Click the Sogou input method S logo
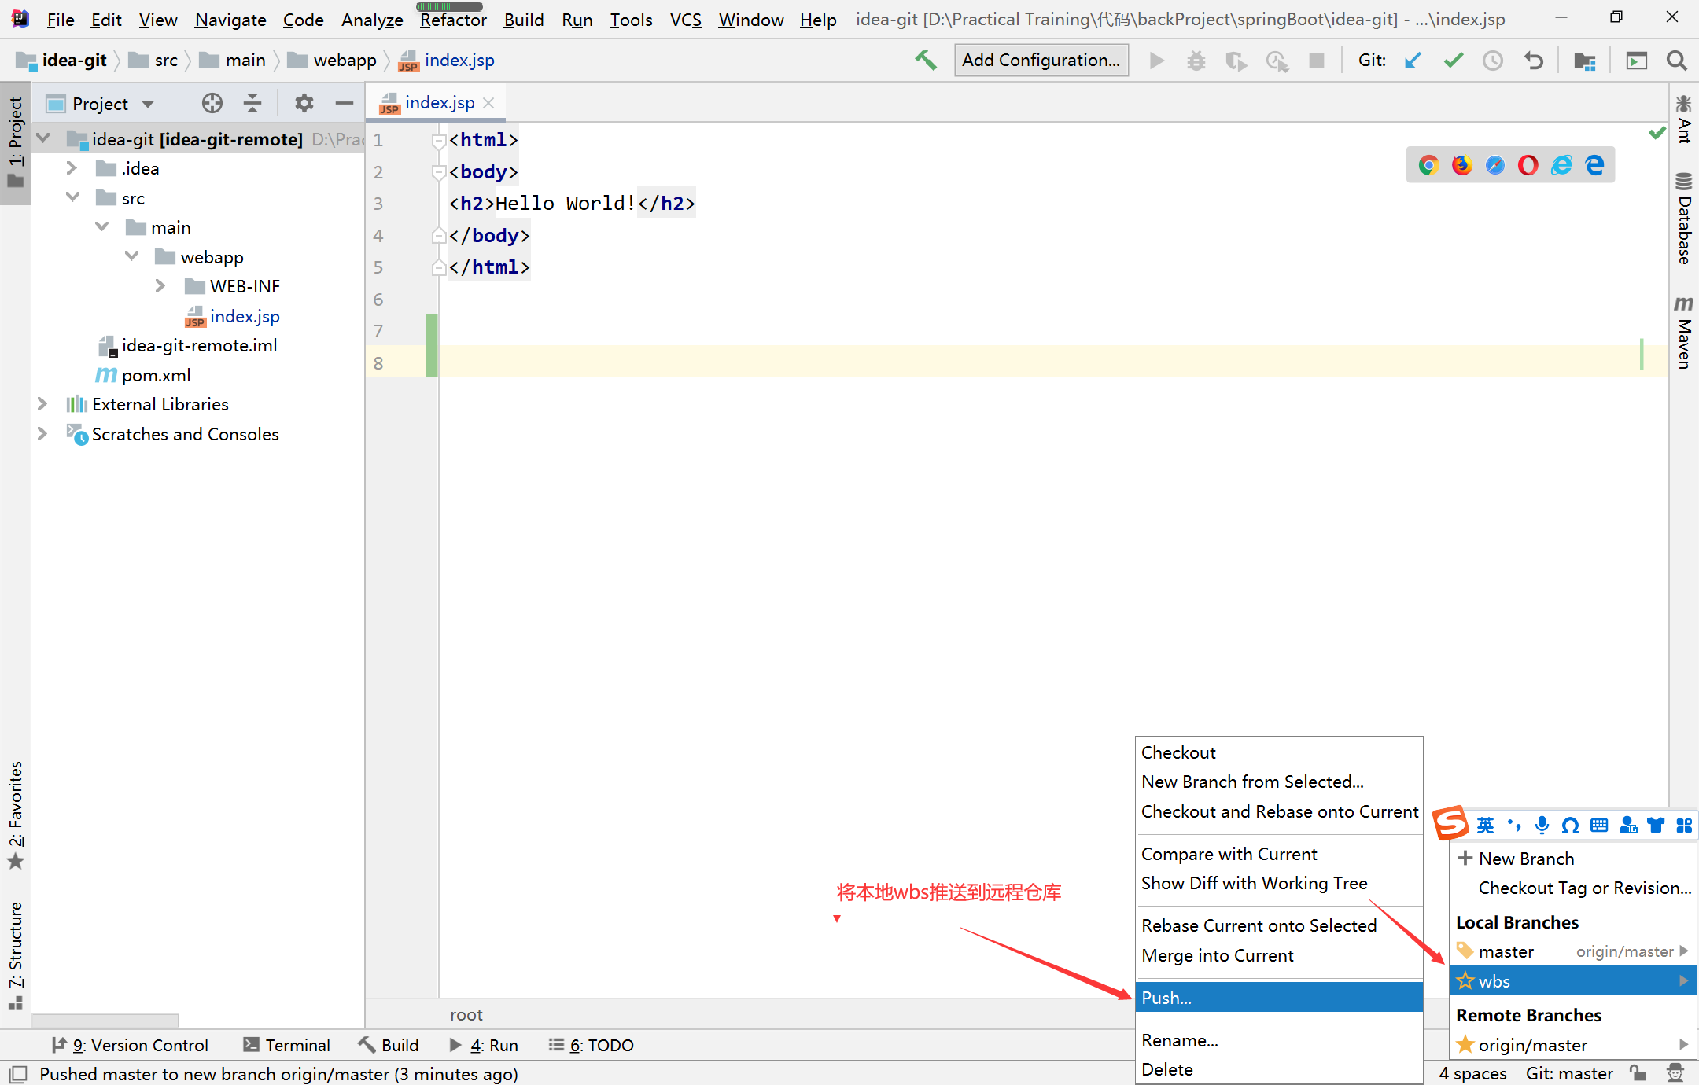The image size is (1699, 1085). pos(1450,823)
